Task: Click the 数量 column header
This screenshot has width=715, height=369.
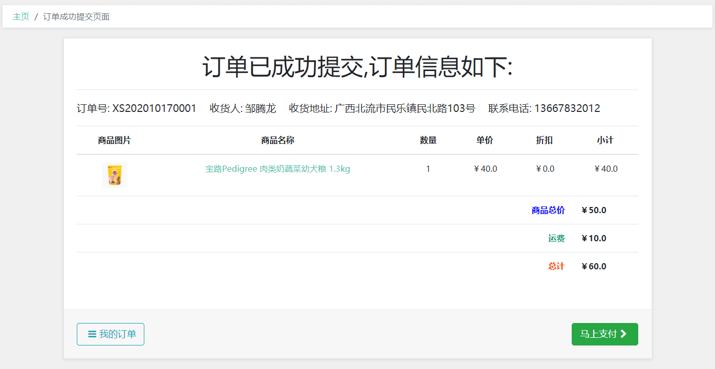Action: pyautogui.click(x=428, y=141)
